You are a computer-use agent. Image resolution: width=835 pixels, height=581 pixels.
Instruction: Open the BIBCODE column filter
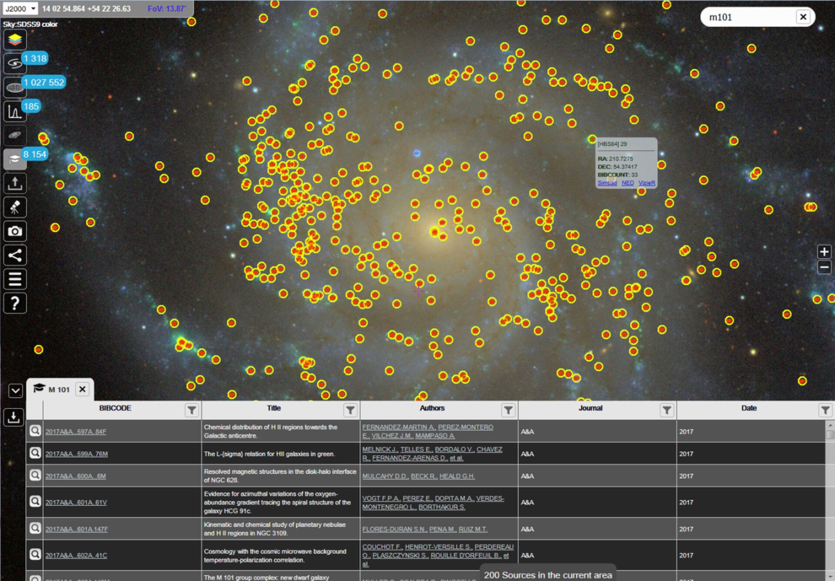tap(191, 410)
